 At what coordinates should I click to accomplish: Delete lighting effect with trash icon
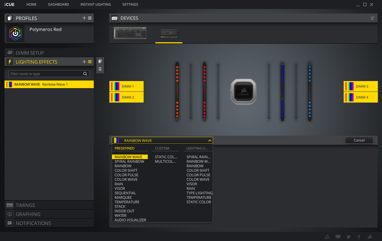(x=100, y=69)
